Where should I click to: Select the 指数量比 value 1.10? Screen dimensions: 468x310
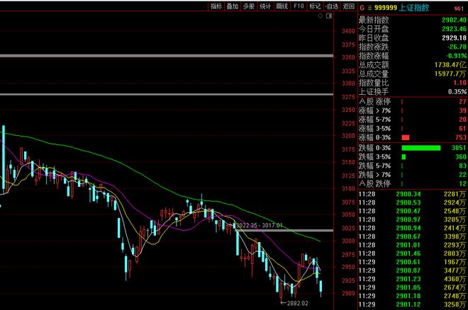(460, 83)
